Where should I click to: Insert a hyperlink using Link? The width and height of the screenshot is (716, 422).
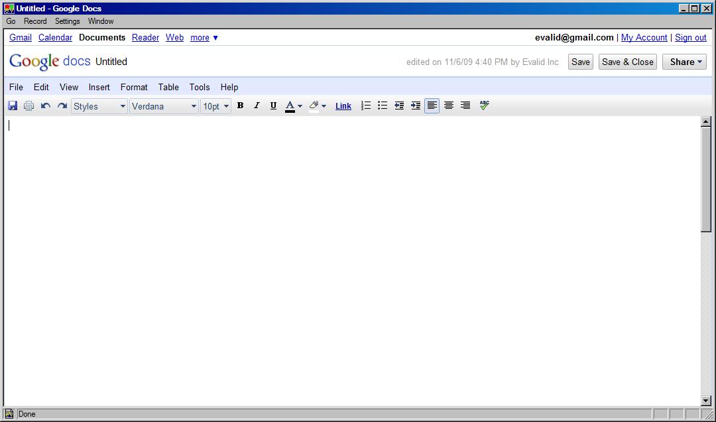(343, 106)
